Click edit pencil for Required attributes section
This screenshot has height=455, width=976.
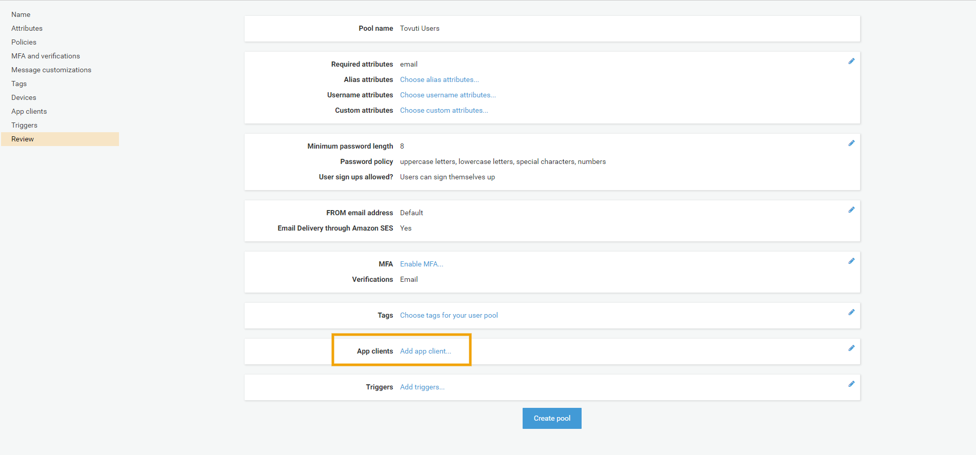851,61
